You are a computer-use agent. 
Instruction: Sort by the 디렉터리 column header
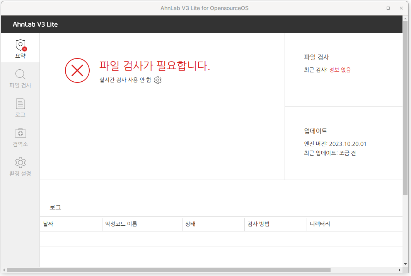point(355,224)
